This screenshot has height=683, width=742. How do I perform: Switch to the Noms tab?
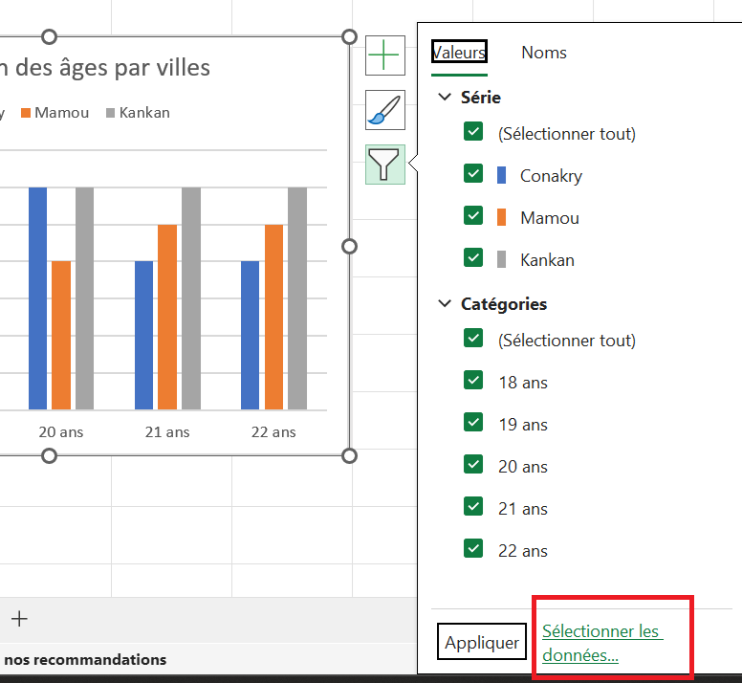point(543,53)
